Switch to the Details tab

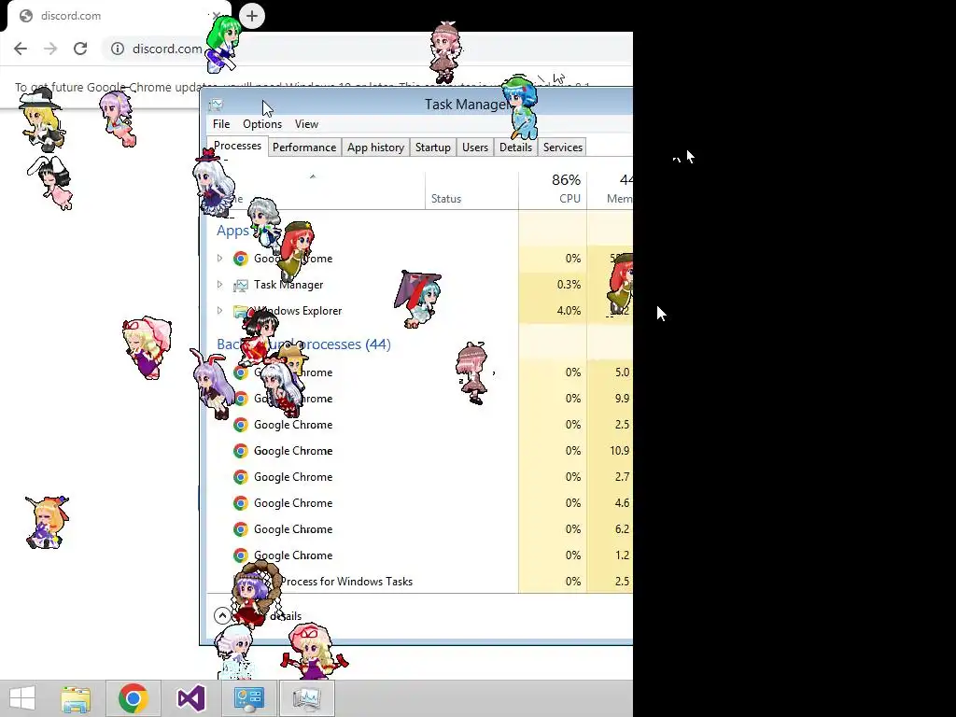[x=515, y=148]
